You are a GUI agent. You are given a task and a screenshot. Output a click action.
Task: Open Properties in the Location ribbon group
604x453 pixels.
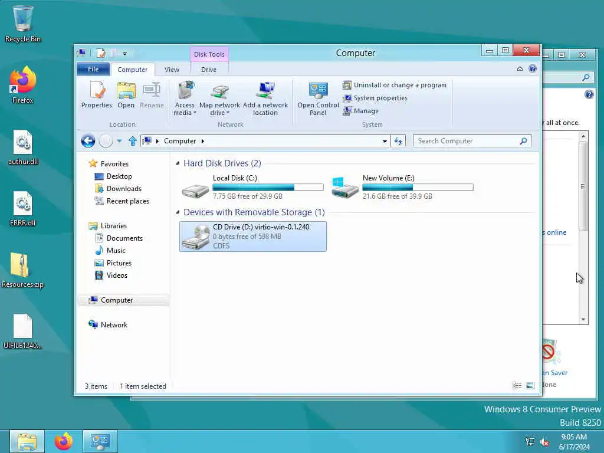96,95
